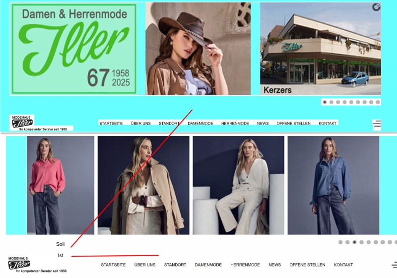Select the active third dot of lower carousel
This screenshot has height=278, width=397.
354,242
